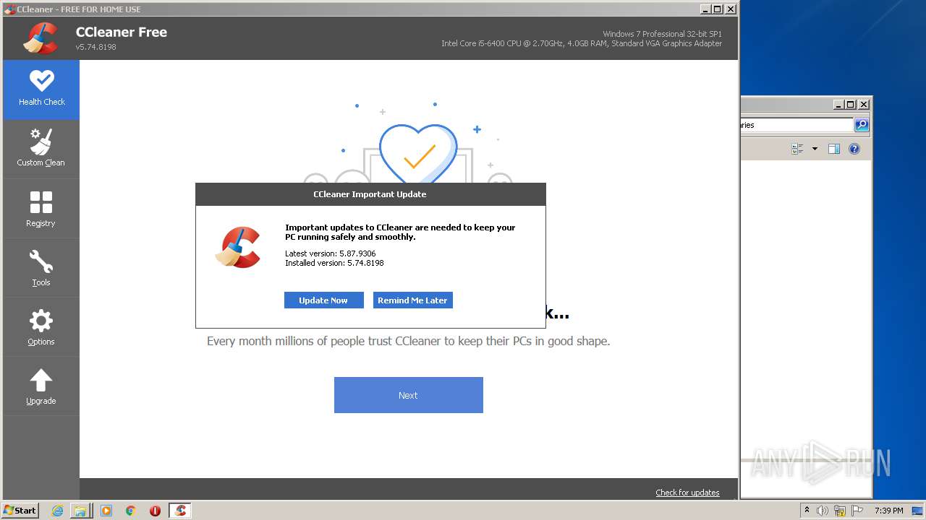Minimize the CCleaner window
The width and height of the screenshot is (926, 520).
pyautogui.click(x=705, y=9)
